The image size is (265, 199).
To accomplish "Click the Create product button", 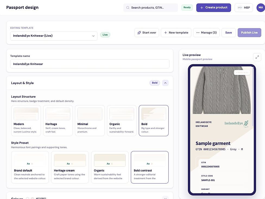I will [x=214, y=8].
